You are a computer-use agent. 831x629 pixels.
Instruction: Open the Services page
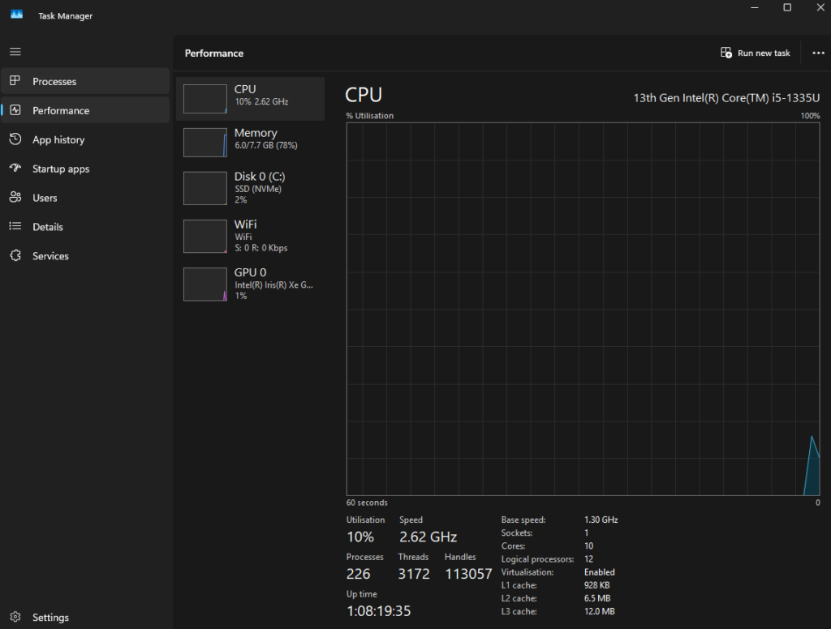[85, 255]
